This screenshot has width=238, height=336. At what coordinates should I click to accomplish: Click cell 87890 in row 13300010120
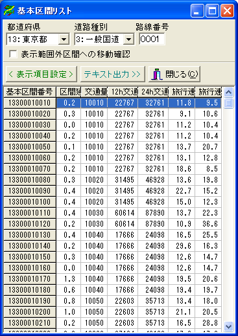[153, 224]
